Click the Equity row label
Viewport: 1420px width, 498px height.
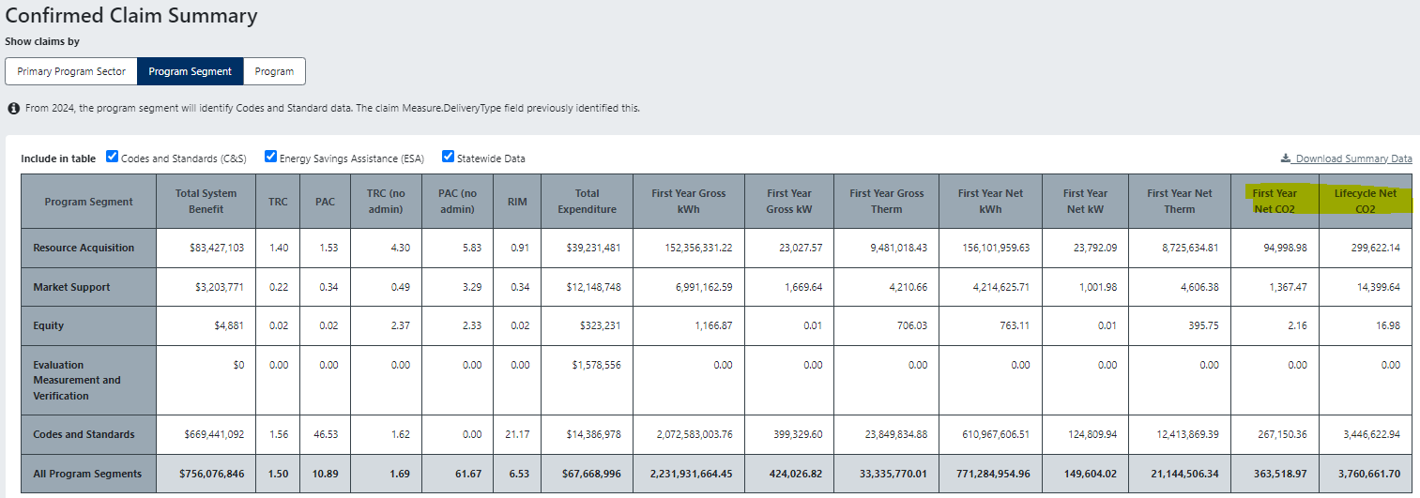point(49,325)
